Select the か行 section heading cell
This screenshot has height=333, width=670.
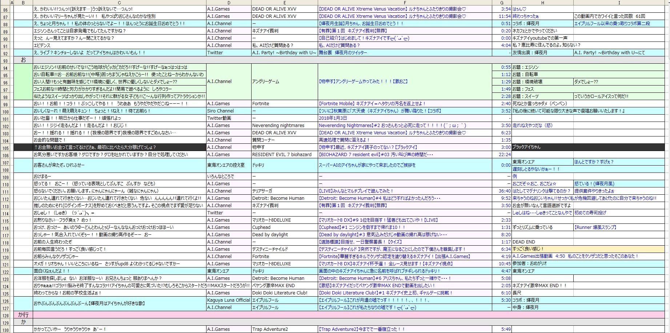(x=23, y=315)
